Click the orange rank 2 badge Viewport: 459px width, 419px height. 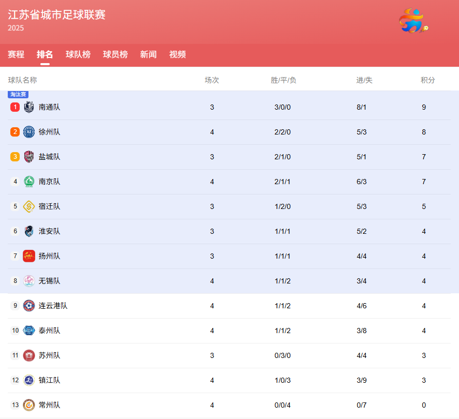pyautogui.click(x=15, y=132)
